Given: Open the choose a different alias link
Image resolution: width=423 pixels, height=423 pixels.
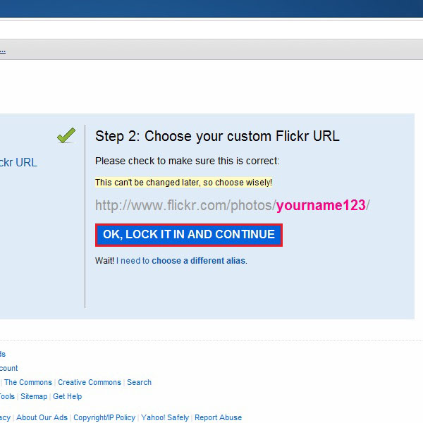Looking at the screenshot, I should click(199, 261).
